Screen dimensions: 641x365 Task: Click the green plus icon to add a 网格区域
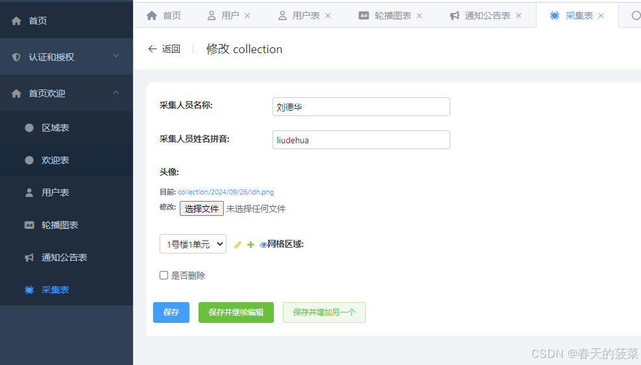[x=250, y=244]
